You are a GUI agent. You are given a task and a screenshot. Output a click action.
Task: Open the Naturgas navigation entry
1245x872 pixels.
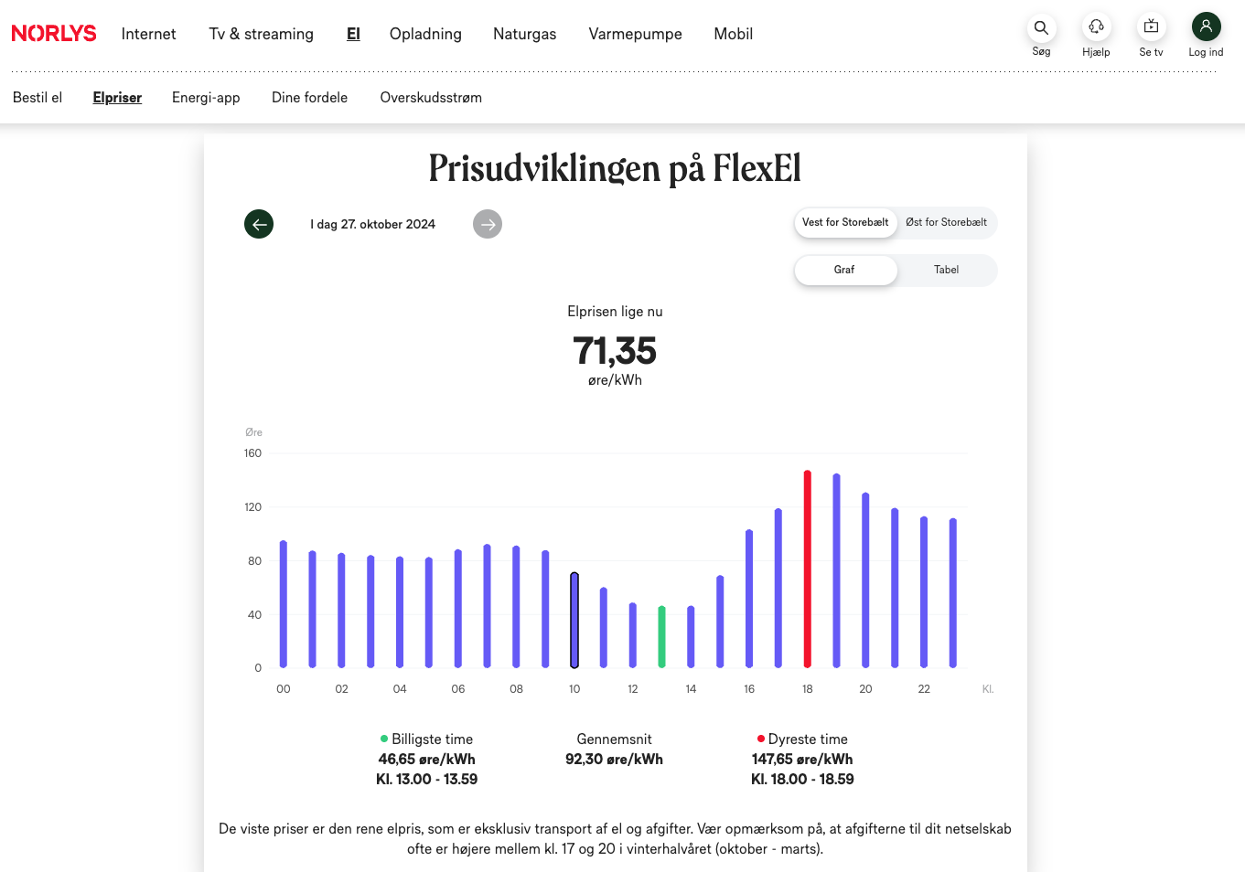pyautogui.click(x=524, y=34)
